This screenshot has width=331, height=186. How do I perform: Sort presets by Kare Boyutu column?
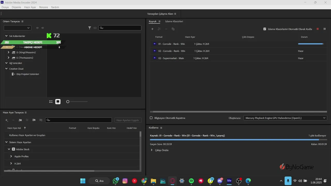(x=93, y=128)
